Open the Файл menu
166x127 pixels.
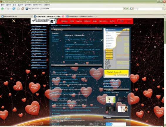tap(3, 5)
